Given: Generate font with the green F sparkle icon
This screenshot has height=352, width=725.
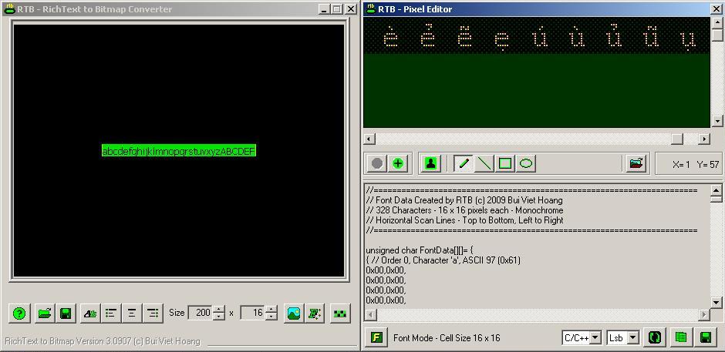Looking at the screenshot, I should point(315,313).
